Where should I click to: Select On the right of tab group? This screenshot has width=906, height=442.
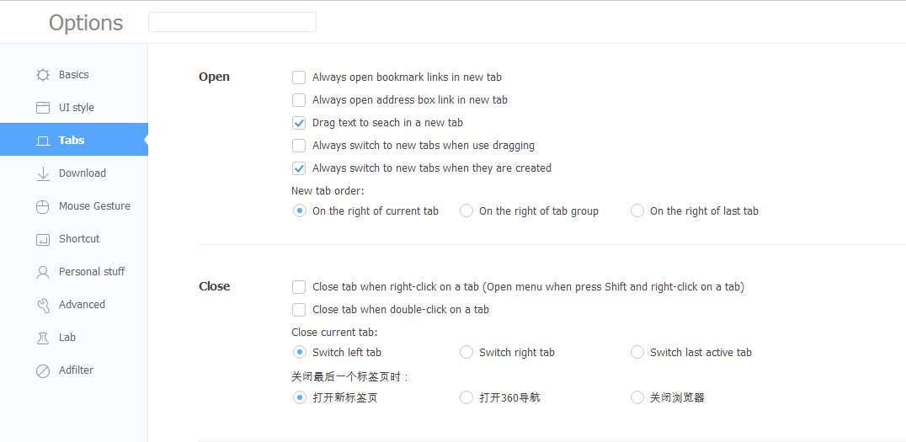click(466, 210)
